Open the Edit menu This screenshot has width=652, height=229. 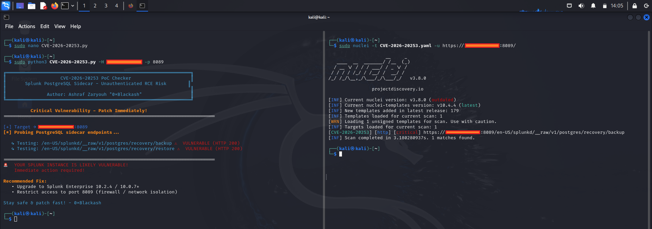(45, 26)
